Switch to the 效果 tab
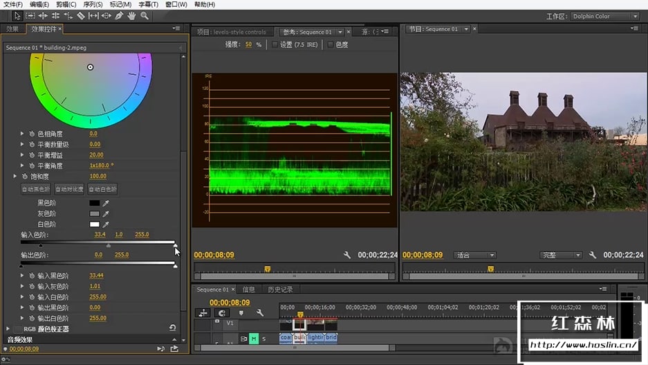 [12, 29]
